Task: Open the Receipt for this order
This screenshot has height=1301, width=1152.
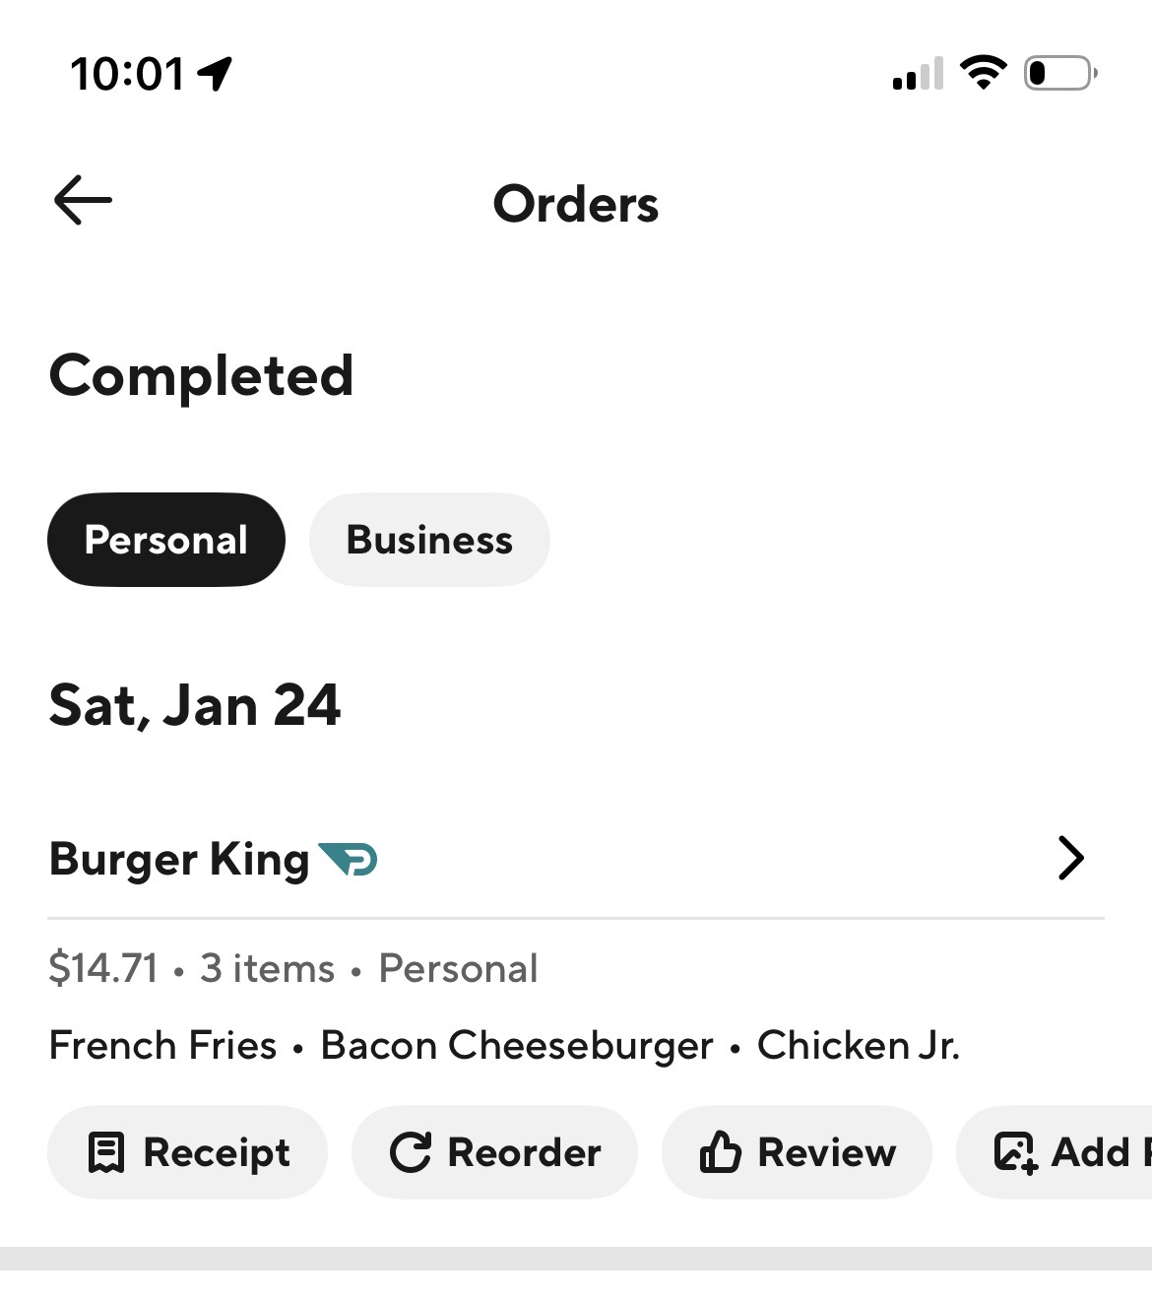Action: point(188,1152)
